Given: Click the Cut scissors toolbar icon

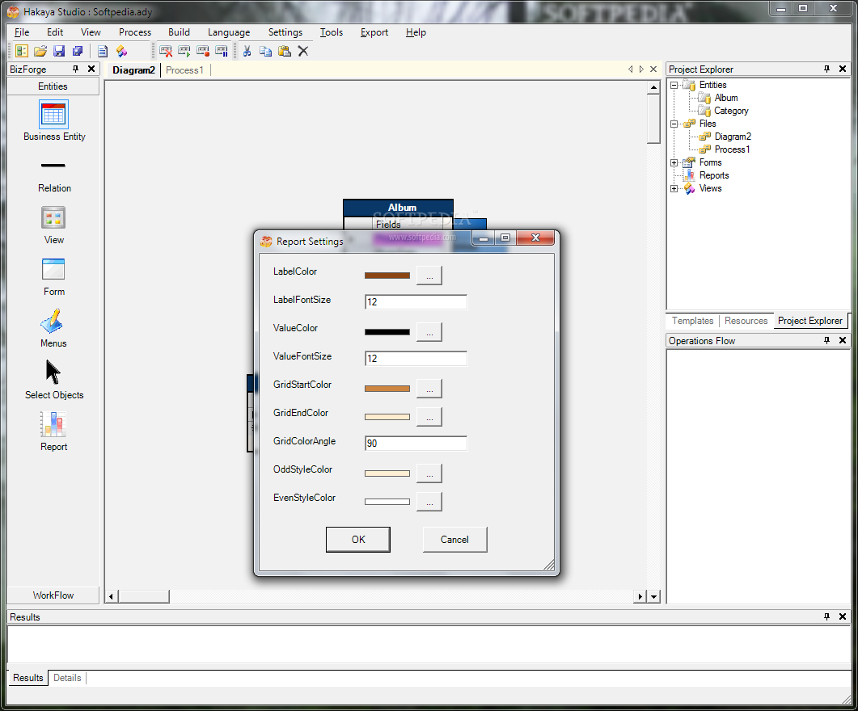Looking at the screenshot, I should click(247, 51).
